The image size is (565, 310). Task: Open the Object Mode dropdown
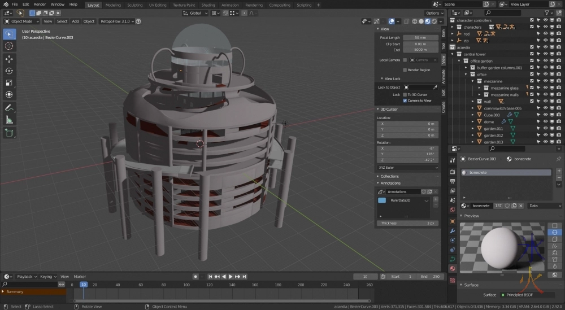coord(23,21)
